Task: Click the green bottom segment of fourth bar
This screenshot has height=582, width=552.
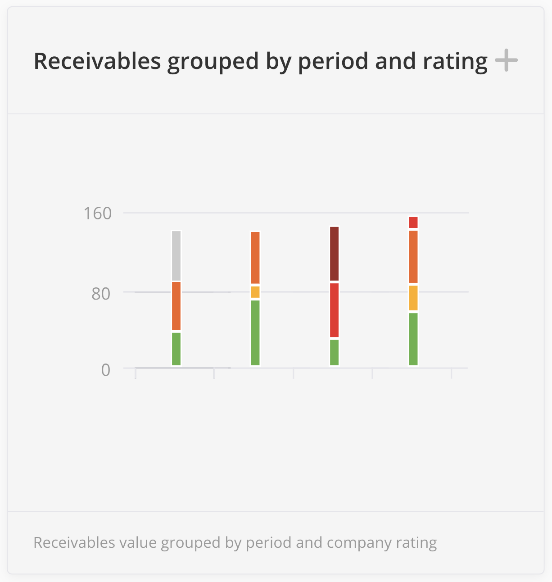Action: click(x=413, y=339)
